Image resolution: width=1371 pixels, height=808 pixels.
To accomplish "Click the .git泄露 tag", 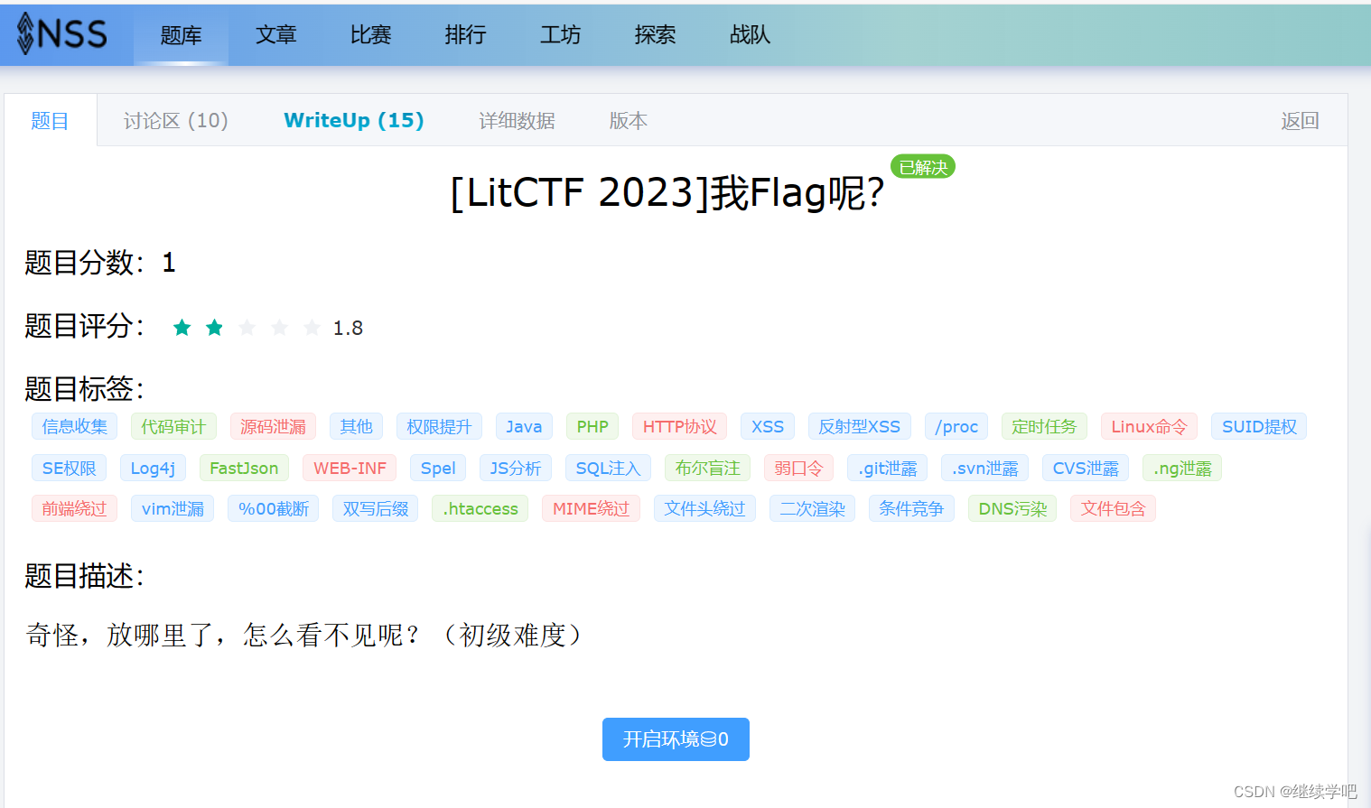I will 887,468.
